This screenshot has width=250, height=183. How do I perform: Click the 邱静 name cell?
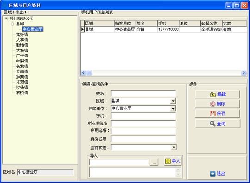146,30
